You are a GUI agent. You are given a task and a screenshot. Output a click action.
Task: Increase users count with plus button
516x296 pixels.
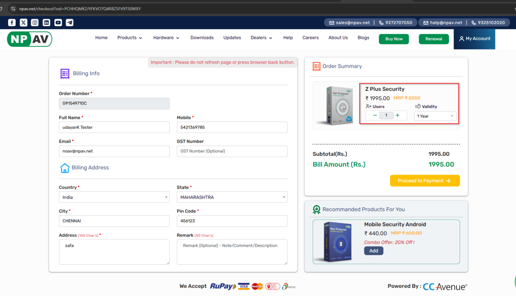398,115
